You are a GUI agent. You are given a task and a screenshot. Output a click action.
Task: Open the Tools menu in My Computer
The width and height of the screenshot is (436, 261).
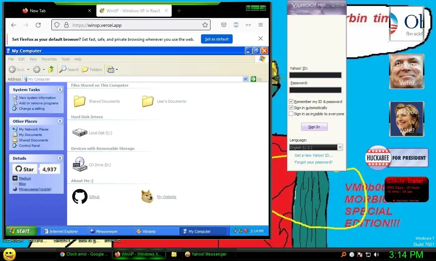point(65,59)
